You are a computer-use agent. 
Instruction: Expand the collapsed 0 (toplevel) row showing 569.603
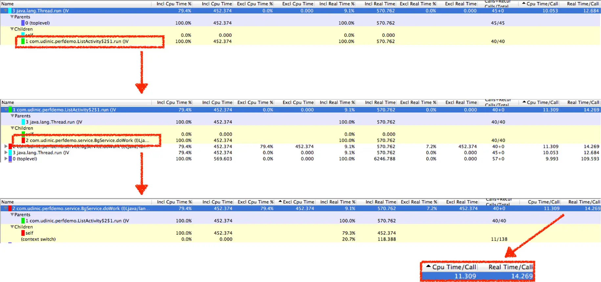tap(6, 159)
